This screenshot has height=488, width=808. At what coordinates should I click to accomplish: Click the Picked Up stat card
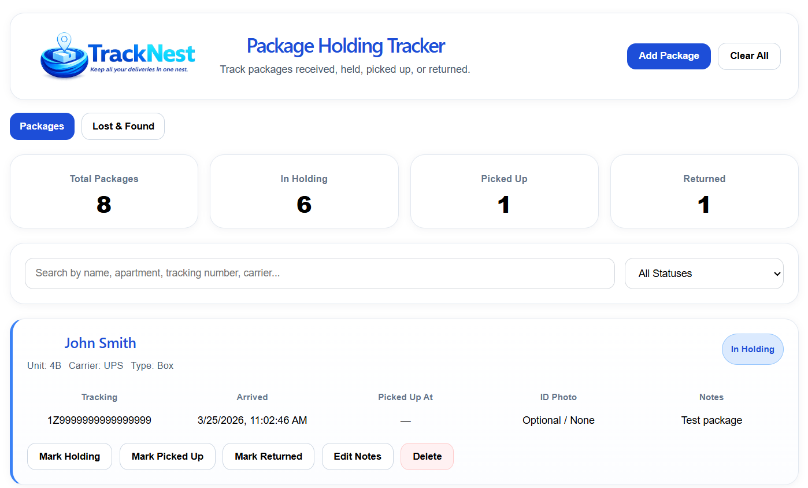(504, 191)
